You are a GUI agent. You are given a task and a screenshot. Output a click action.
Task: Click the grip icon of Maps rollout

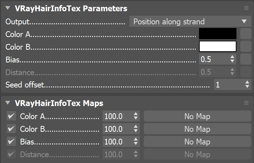click(x=246, y=103)
